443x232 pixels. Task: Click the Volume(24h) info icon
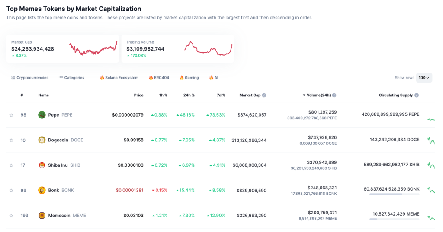click(x=334, y=95)
